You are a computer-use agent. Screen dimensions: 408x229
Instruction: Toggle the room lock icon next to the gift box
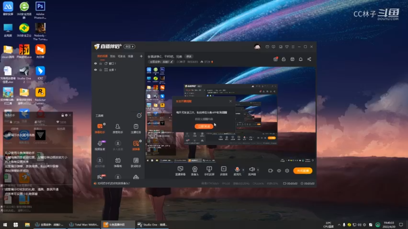click(x=284, y=59)
